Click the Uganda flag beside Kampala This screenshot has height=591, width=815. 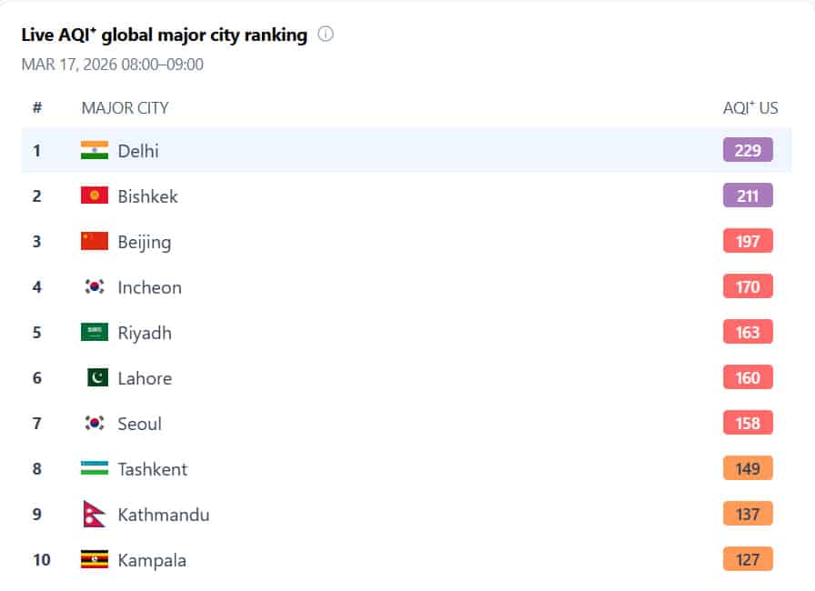(x=94, y=559)
